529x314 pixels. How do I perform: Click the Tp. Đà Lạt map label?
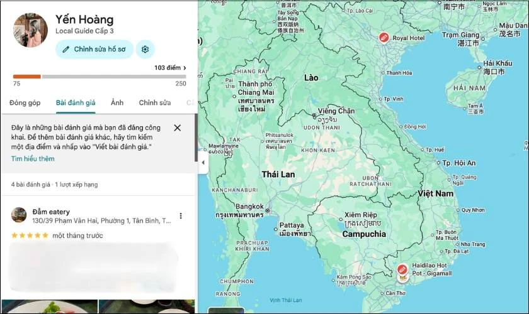(x=457, y=251)
